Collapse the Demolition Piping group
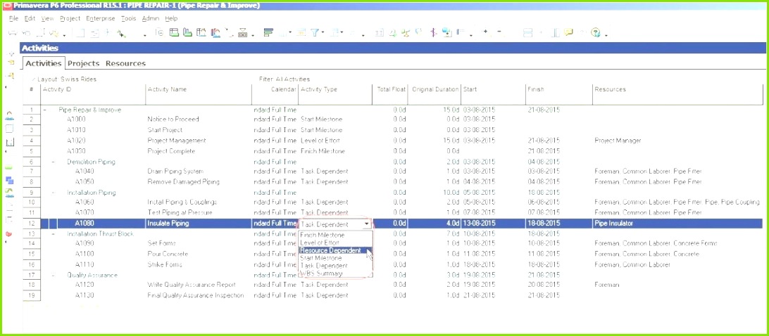 point(54,162)
